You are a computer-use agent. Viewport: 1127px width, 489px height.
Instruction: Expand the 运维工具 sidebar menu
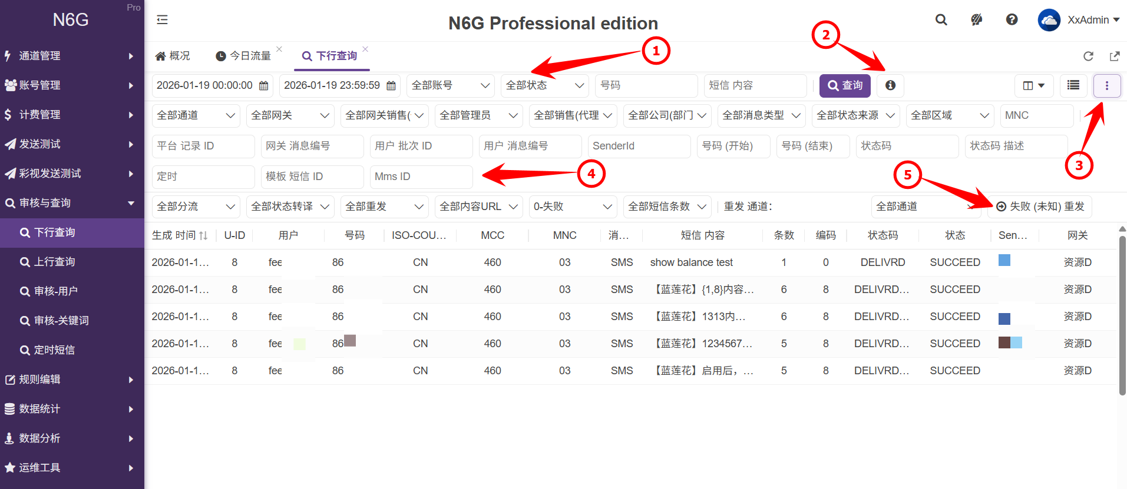(72, 468)
